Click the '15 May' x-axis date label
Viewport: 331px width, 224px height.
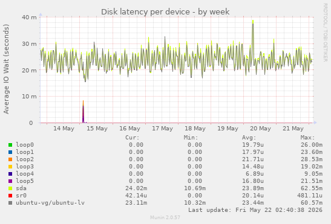[x=97, y=129]
